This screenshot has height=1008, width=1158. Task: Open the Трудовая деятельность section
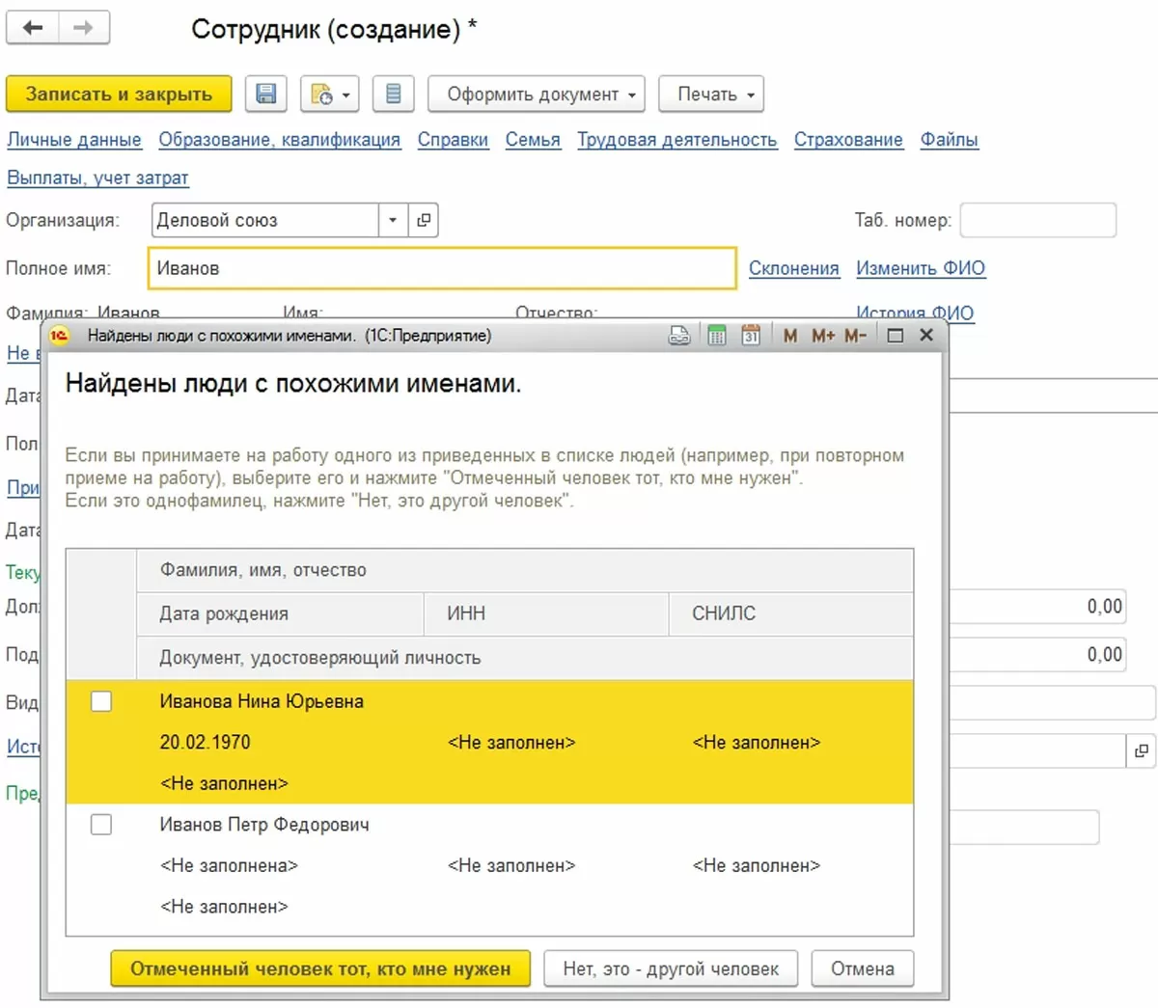677,140
